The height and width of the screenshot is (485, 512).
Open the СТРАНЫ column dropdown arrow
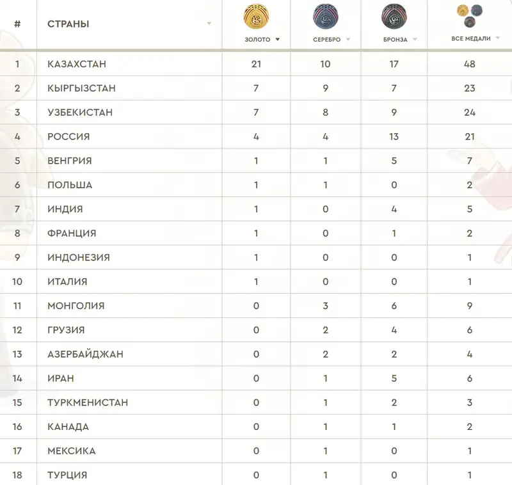pyautogui.click(x=209, y=24)
